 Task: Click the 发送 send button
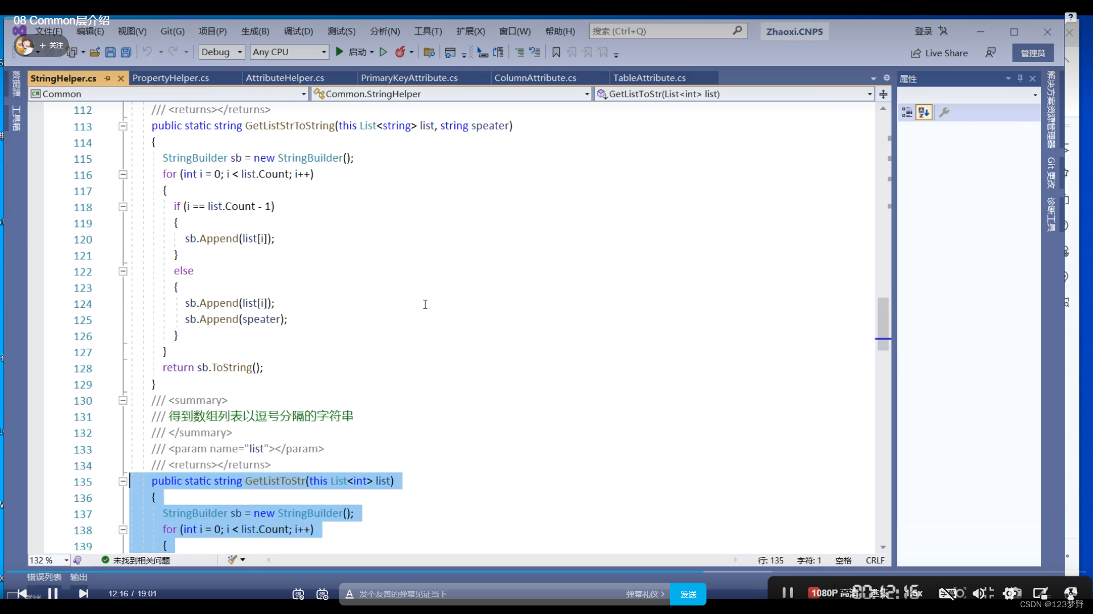pyautogui.click(x=688, y=594)
